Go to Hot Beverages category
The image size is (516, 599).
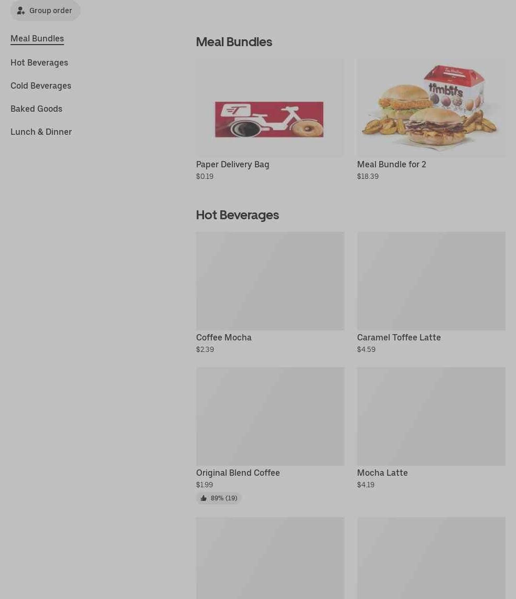(39, 62)
